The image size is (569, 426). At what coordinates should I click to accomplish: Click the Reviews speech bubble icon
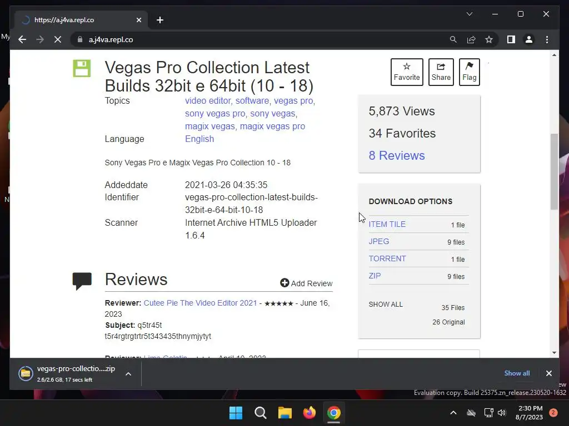[82, 281]
